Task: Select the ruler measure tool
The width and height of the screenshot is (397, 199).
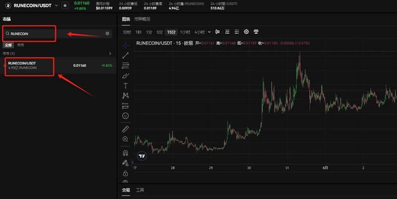Action: 126,129
